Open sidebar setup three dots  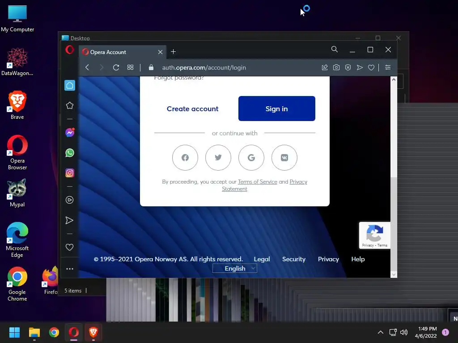(69, 268)
